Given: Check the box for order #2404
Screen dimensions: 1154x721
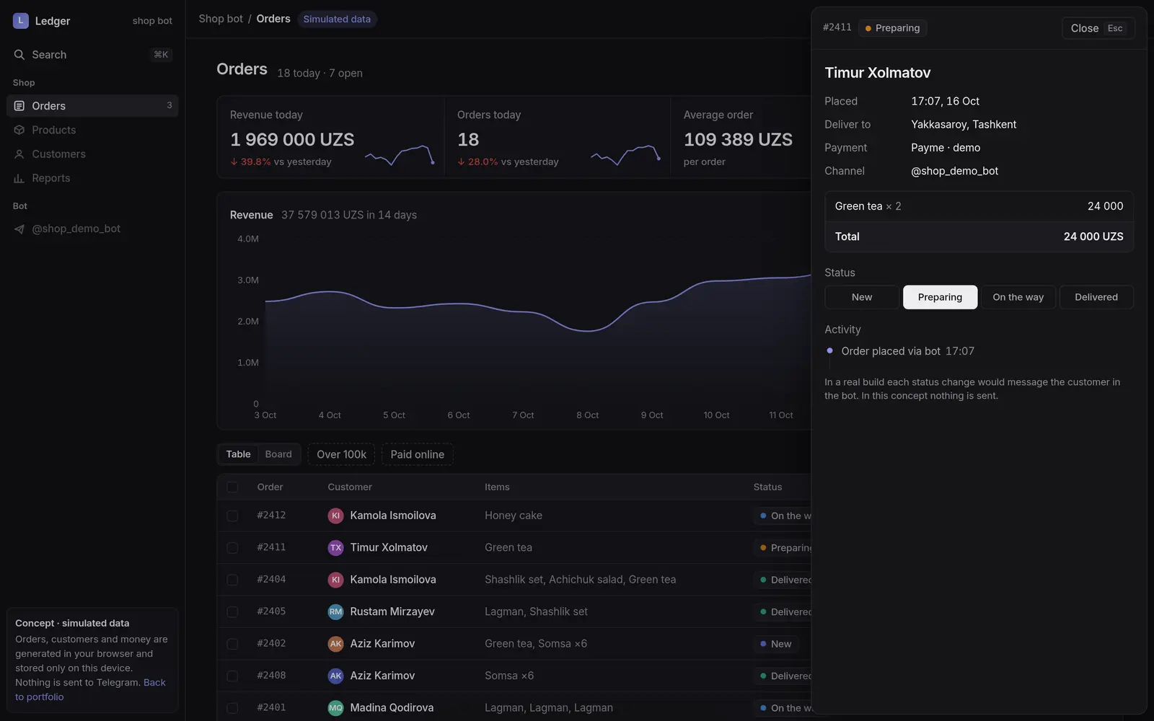Looking at the screenshot, I should coord(232,580).
